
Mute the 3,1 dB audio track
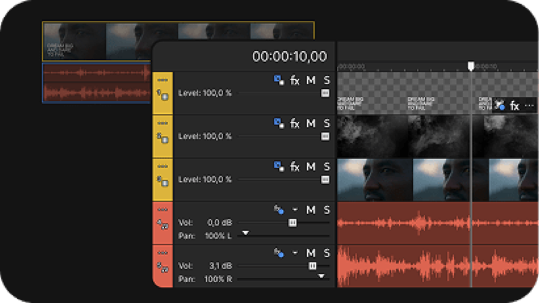pyautogui.click(x=311, y=253)
